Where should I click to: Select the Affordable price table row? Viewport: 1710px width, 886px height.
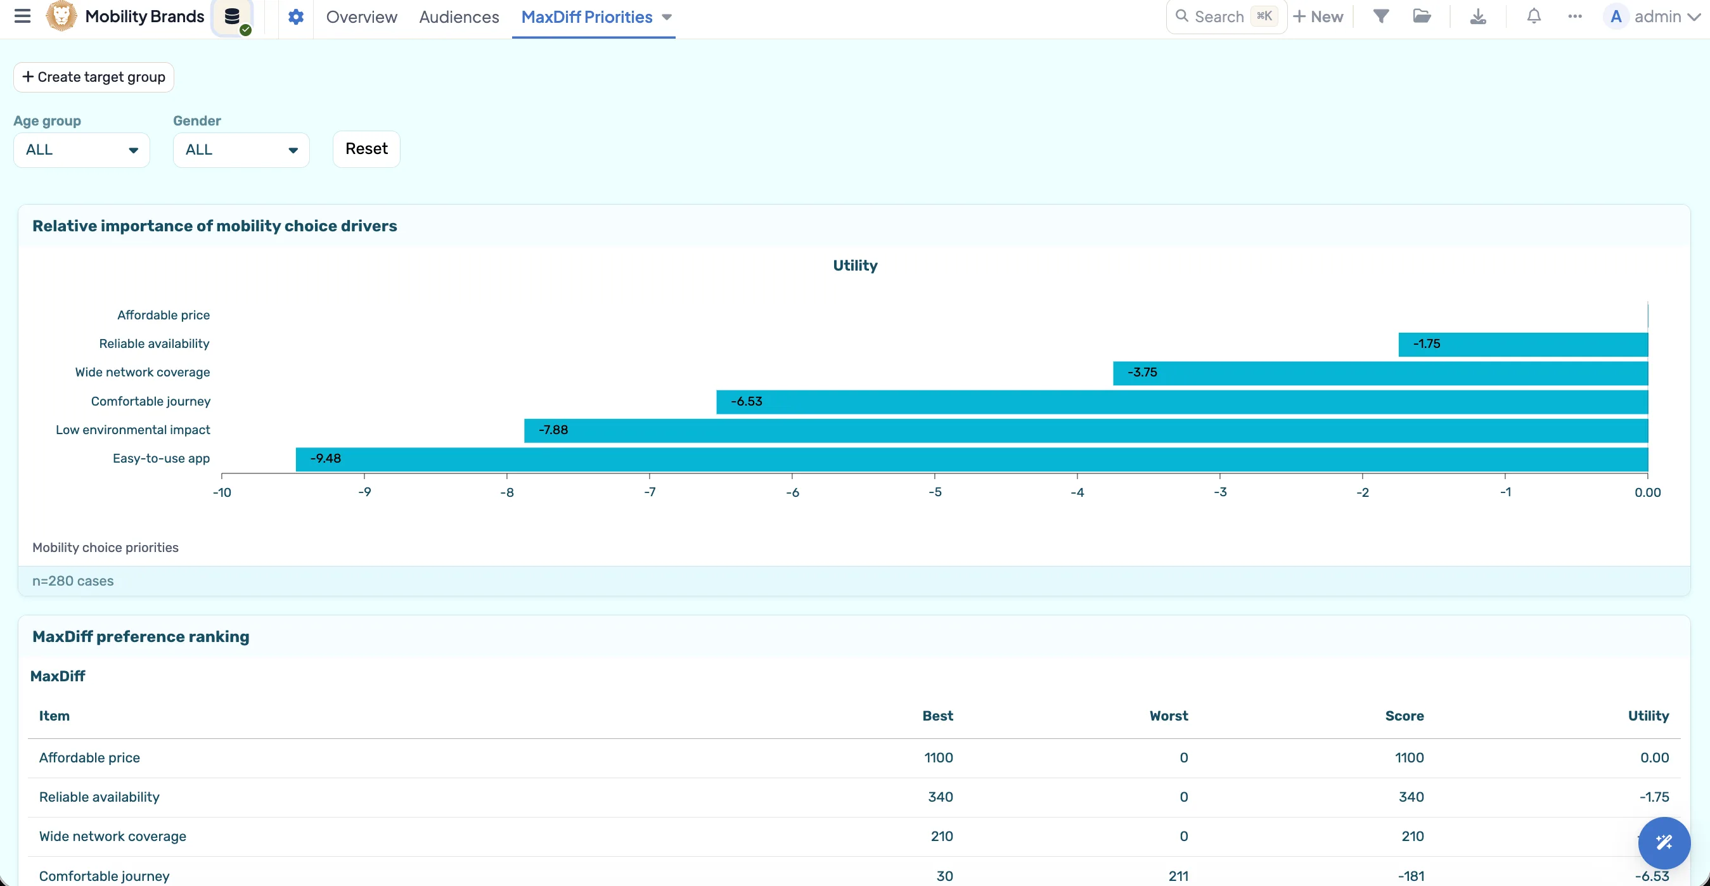854,758
